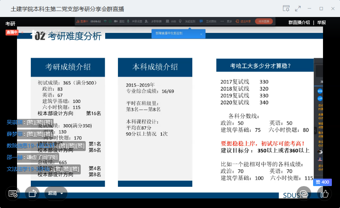Open 声音设置 microphone settings

135,21
